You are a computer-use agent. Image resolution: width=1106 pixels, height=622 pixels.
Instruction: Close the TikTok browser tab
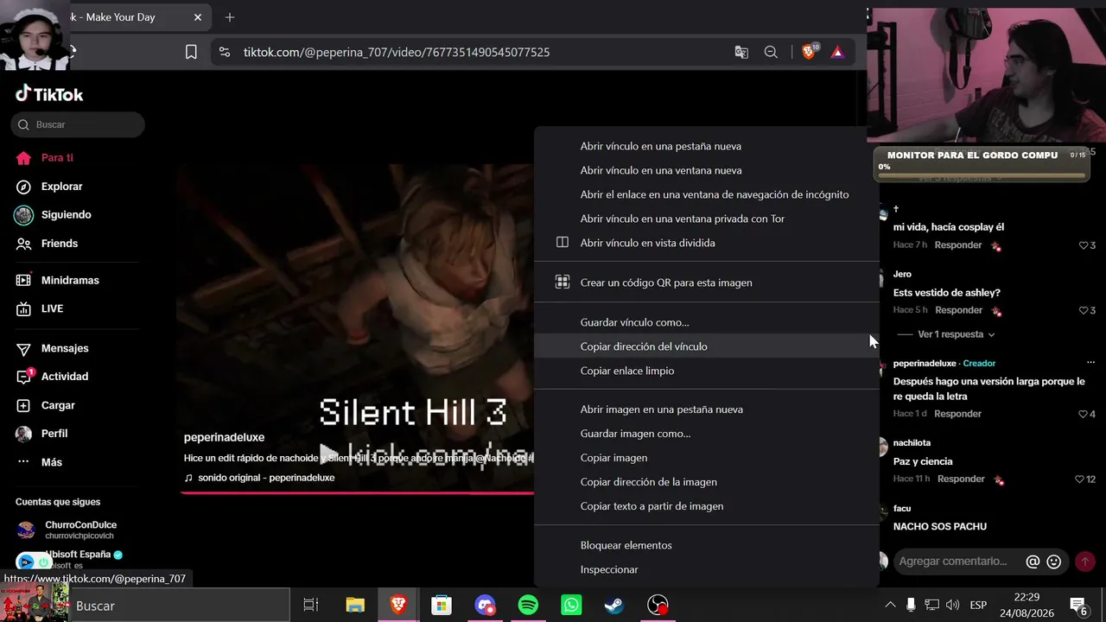(198, 17)
